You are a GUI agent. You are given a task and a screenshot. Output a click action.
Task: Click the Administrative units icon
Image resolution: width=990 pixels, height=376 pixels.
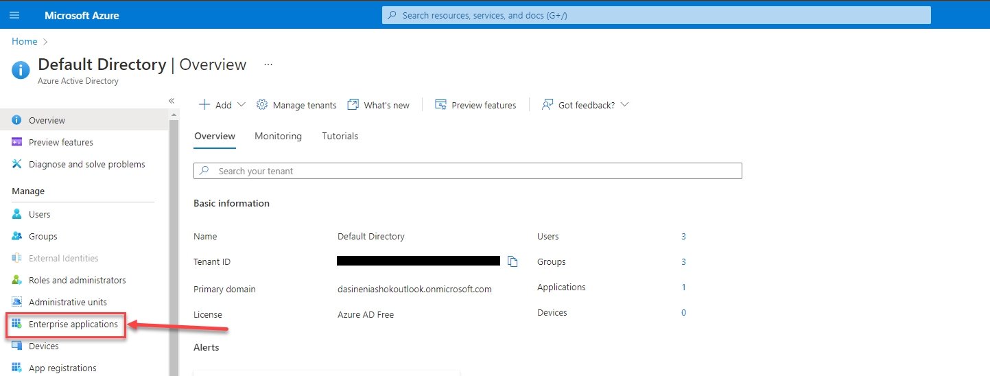coord(17,302)
